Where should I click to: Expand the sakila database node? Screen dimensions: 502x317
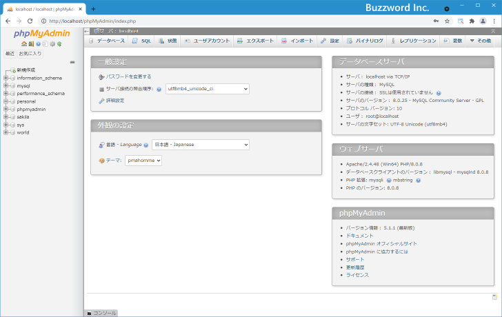(x=6, y=116)
